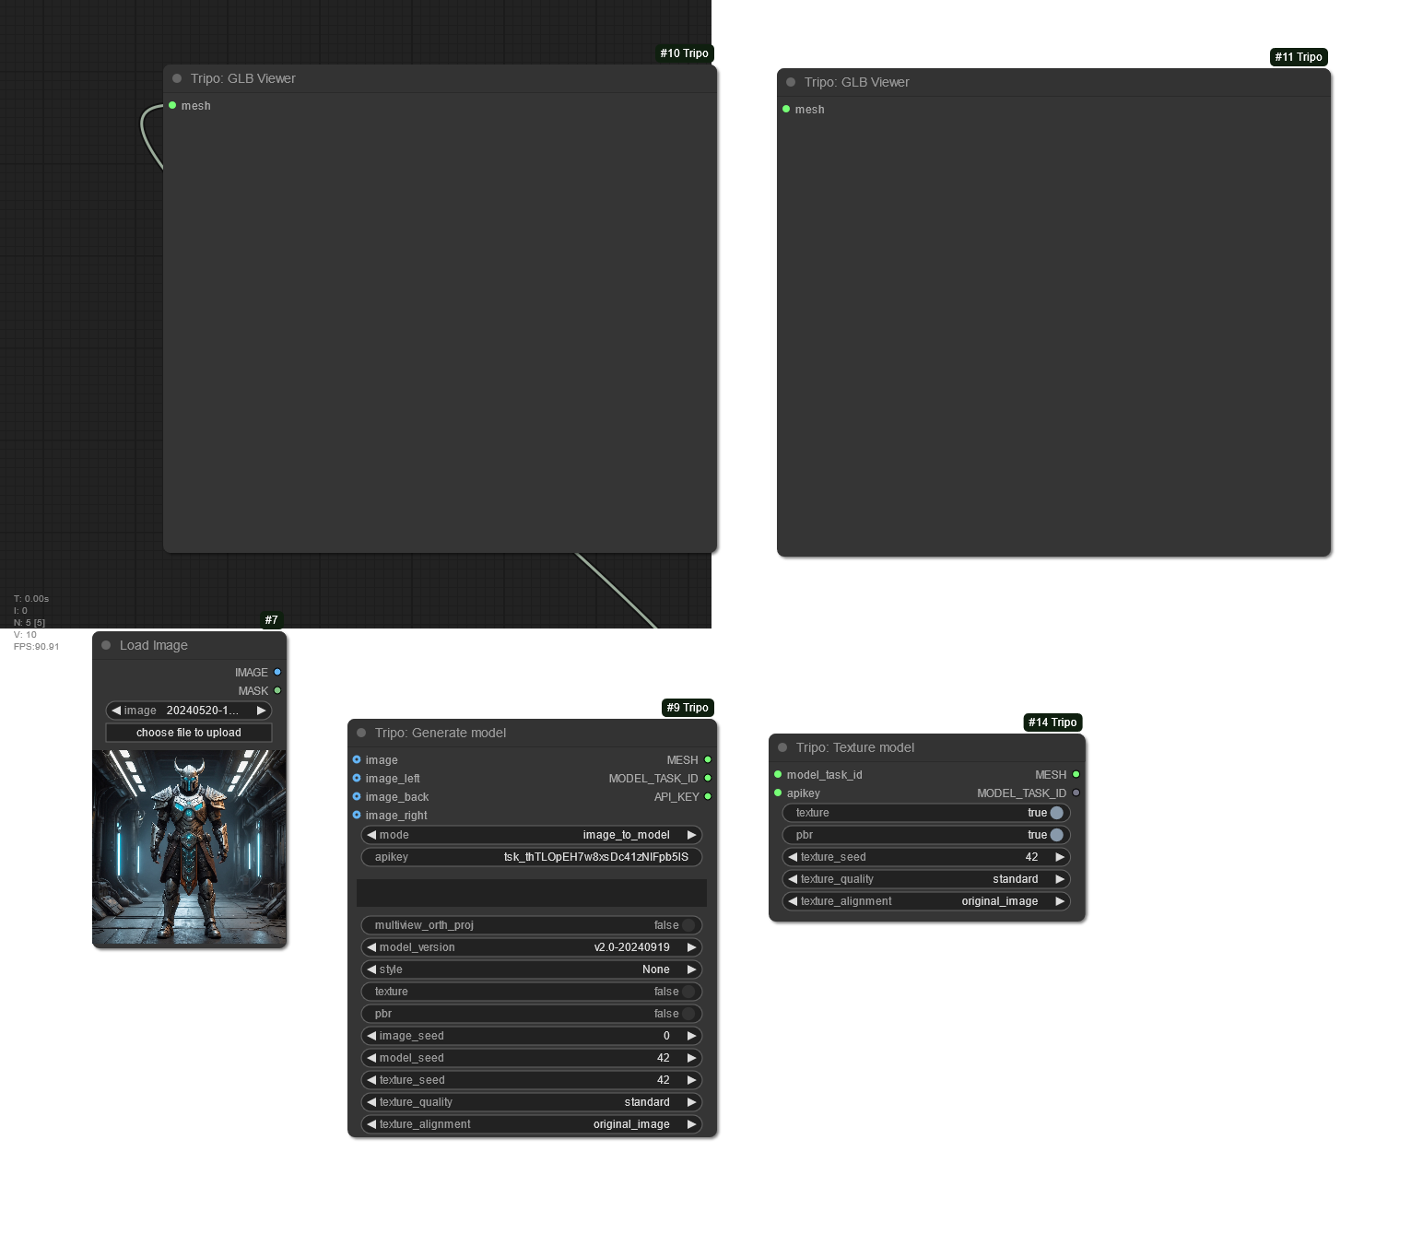Open texture_alignment dropdown in Texture model
The width and height of the screenshot is (1423, 1257).
[926, 901]
